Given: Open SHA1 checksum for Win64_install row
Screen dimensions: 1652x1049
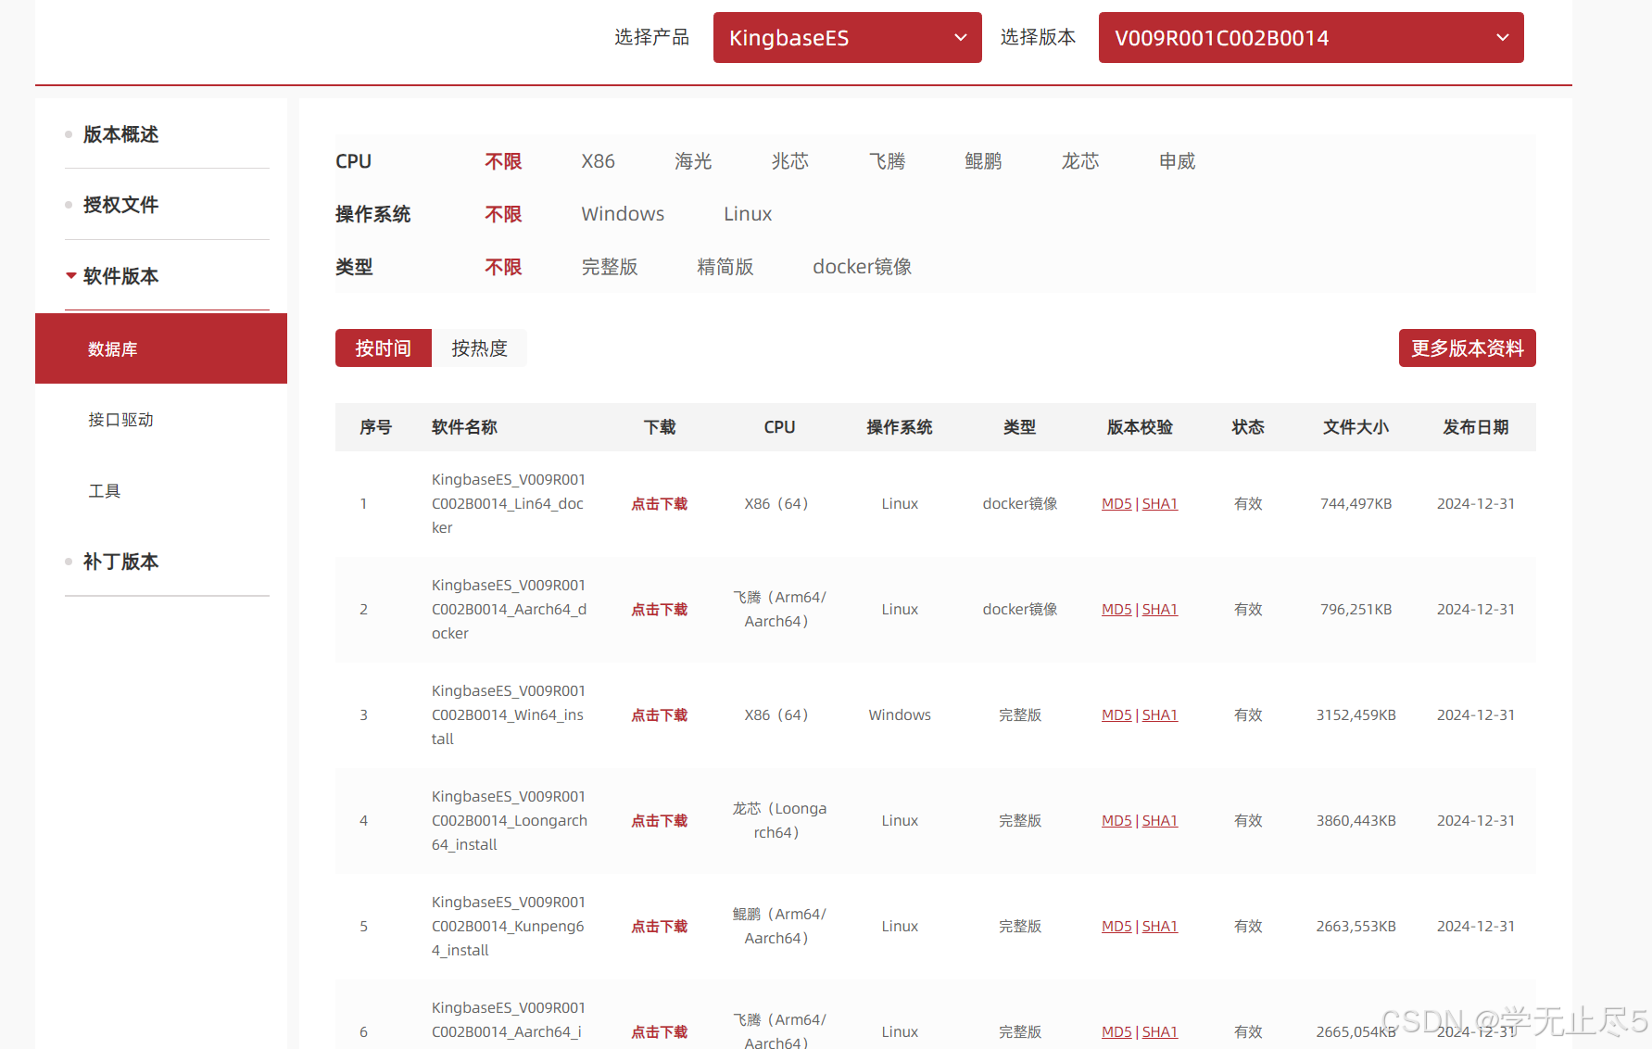Looking at the screenshot, I should 1160,715.
